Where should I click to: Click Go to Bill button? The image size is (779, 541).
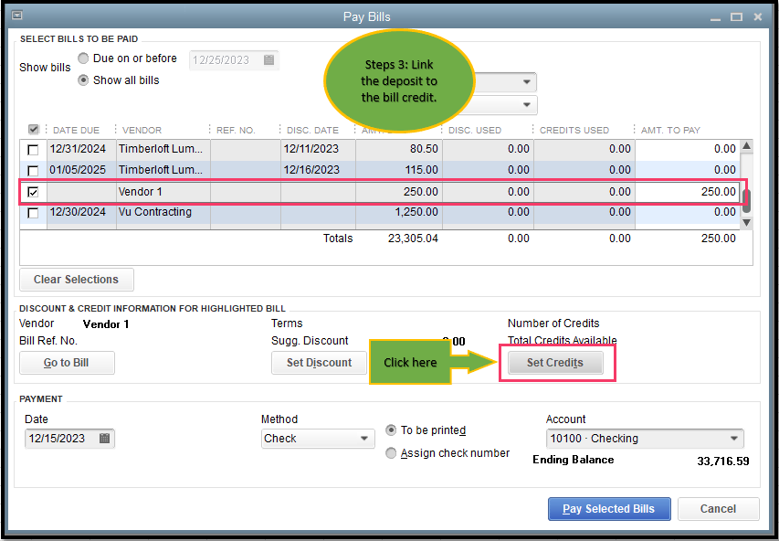pos(67,363)
